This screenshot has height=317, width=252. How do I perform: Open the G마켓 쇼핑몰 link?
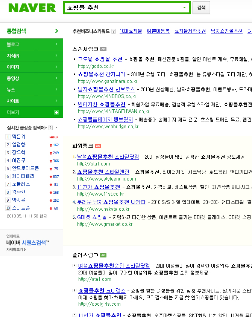[92, 217]
